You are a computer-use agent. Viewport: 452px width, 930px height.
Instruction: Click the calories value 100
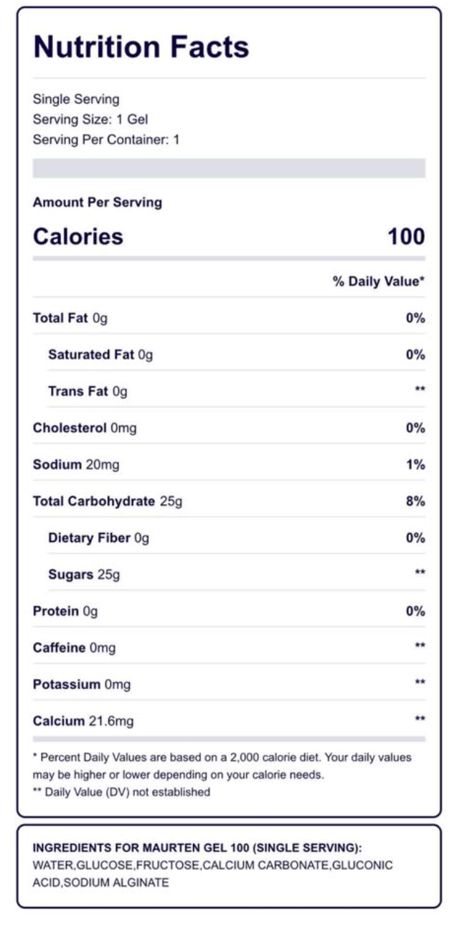(406, 237)
